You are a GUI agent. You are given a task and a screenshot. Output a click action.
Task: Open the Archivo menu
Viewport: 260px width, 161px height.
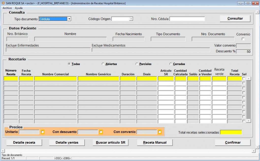(7, 8)
